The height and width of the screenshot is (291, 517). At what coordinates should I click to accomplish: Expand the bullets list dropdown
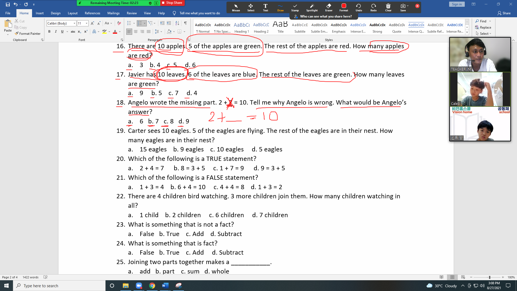(134, 23)
